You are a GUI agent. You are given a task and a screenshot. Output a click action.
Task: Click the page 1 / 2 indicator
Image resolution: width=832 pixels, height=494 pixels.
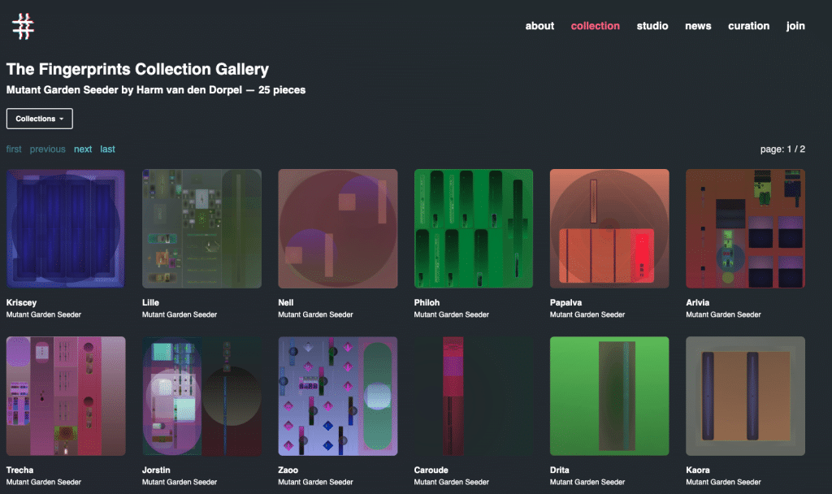[782, 149]
